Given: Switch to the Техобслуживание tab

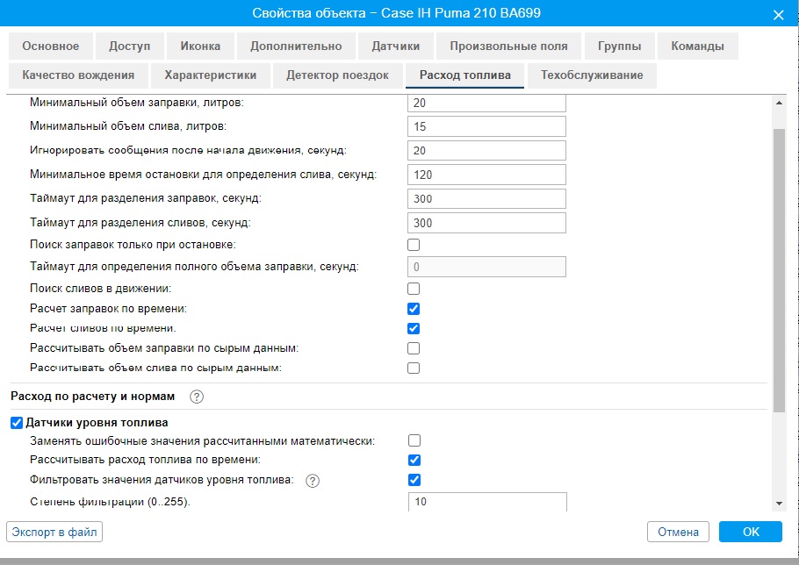Looking at the screenshot, I should [x=592, y=75].
